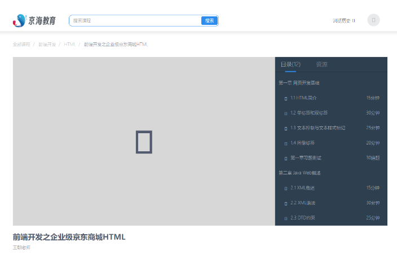
Task: Focus the 搜索课程 search input
Action: [135, 21]
